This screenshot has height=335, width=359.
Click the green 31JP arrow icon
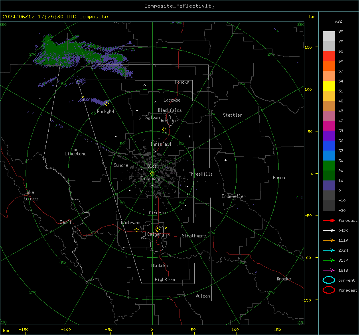coord(329,260)
